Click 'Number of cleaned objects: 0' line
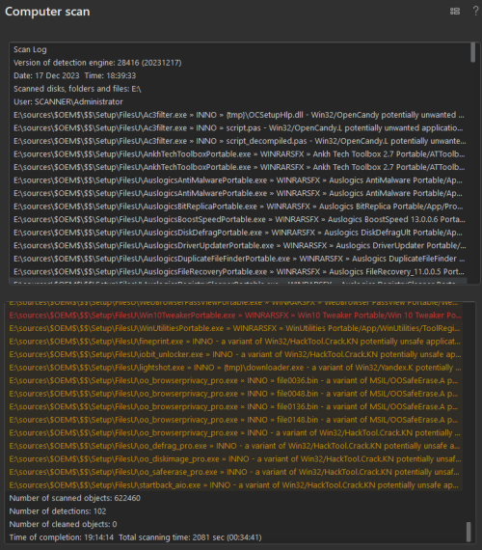This screenshot has width=482, height=550. pos(63,524)
